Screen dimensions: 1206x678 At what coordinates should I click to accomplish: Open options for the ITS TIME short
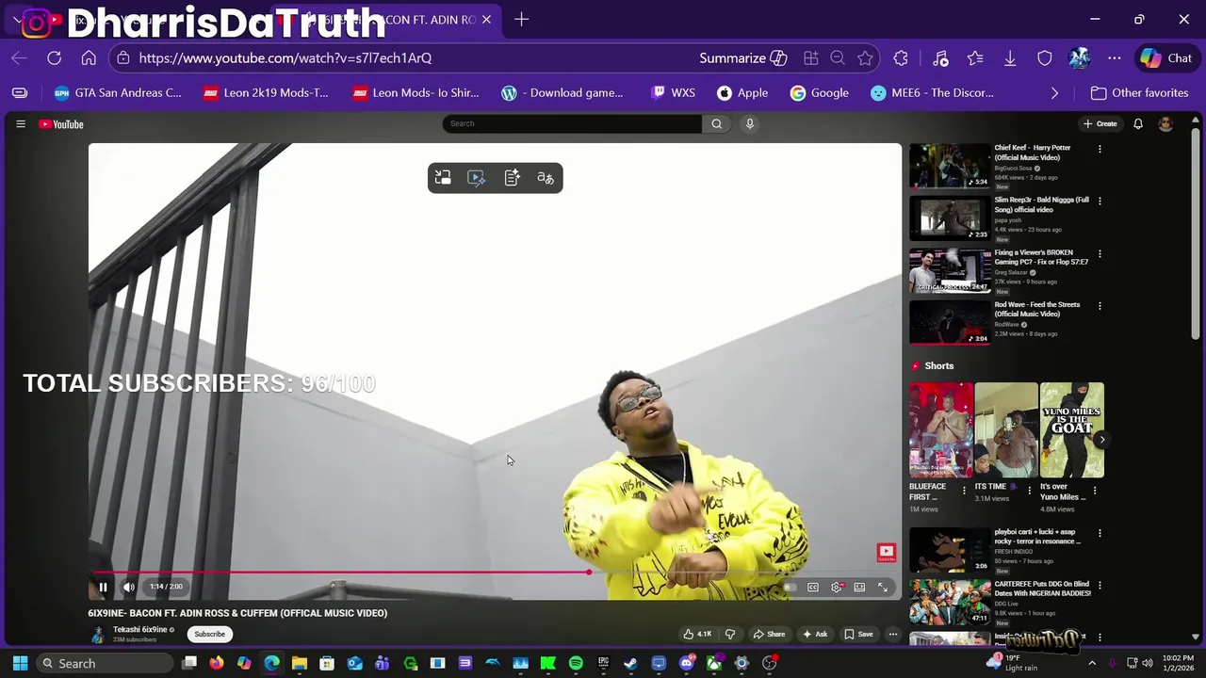[x=1029, y=491]
